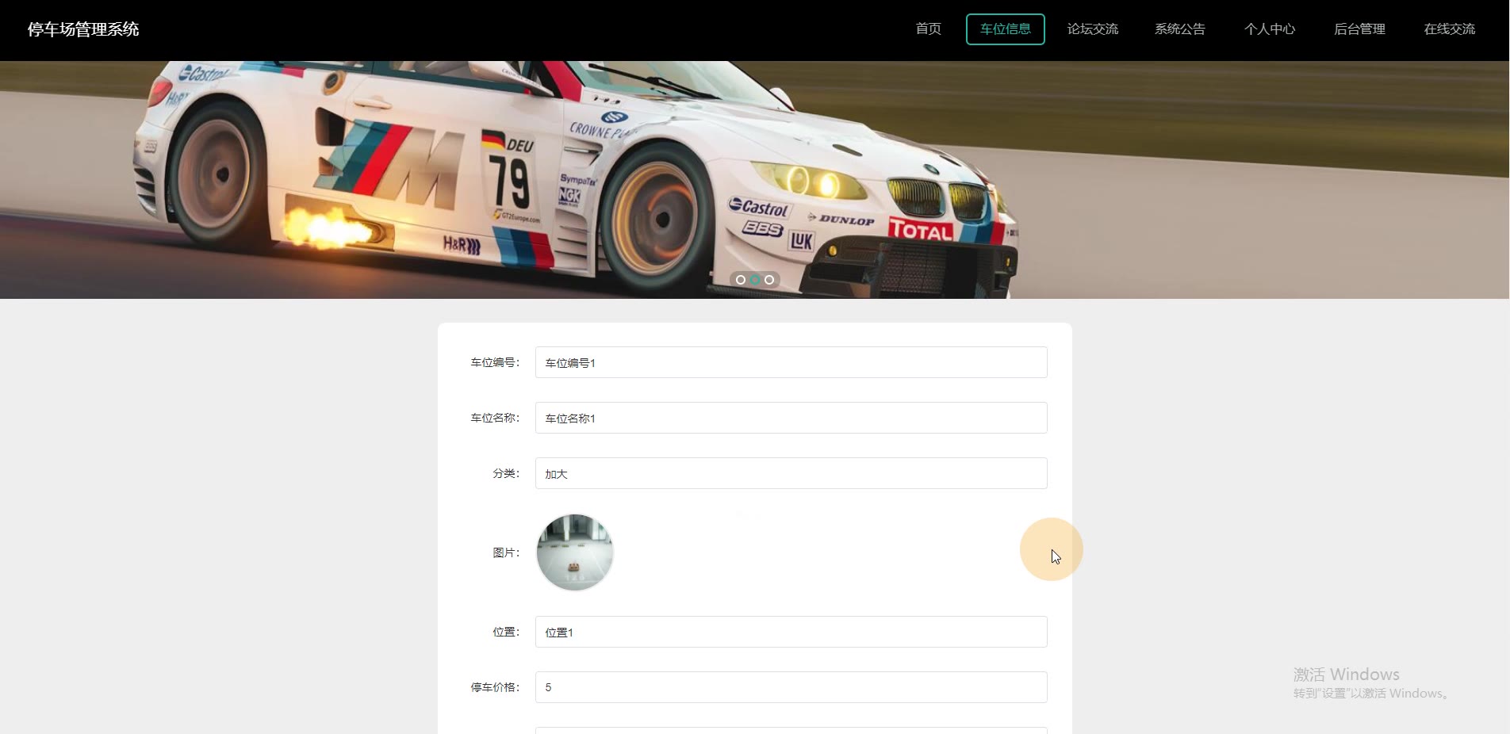The height and width of the screenshot is (734, 1510).
Task: Go to 后台管理 in navigation
Action: pyautogui.click(x=1359, y=29)
